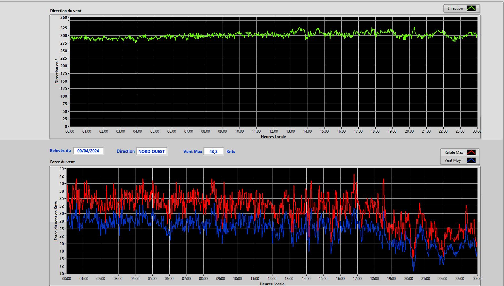504x286 pixels.
Task: Click 03:00 tick on force chart axis
Action: (x=118, y=278)
